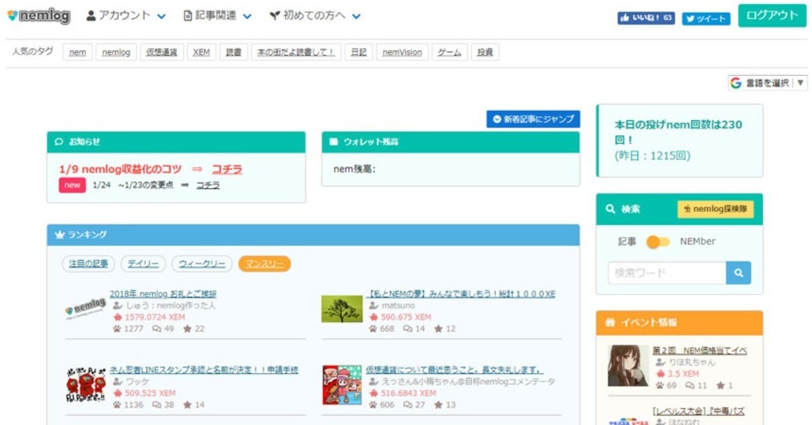Open the 49 comments icon
This screenshot has height=425, width=812.
[x=163, y=329]
